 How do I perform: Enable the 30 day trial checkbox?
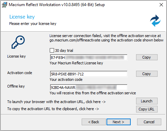(x=52, y=51)
